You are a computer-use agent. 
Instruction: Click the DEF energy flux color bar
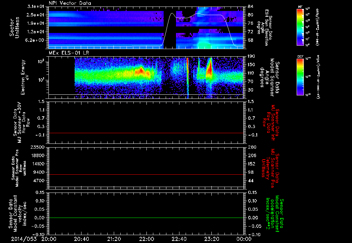300,77
